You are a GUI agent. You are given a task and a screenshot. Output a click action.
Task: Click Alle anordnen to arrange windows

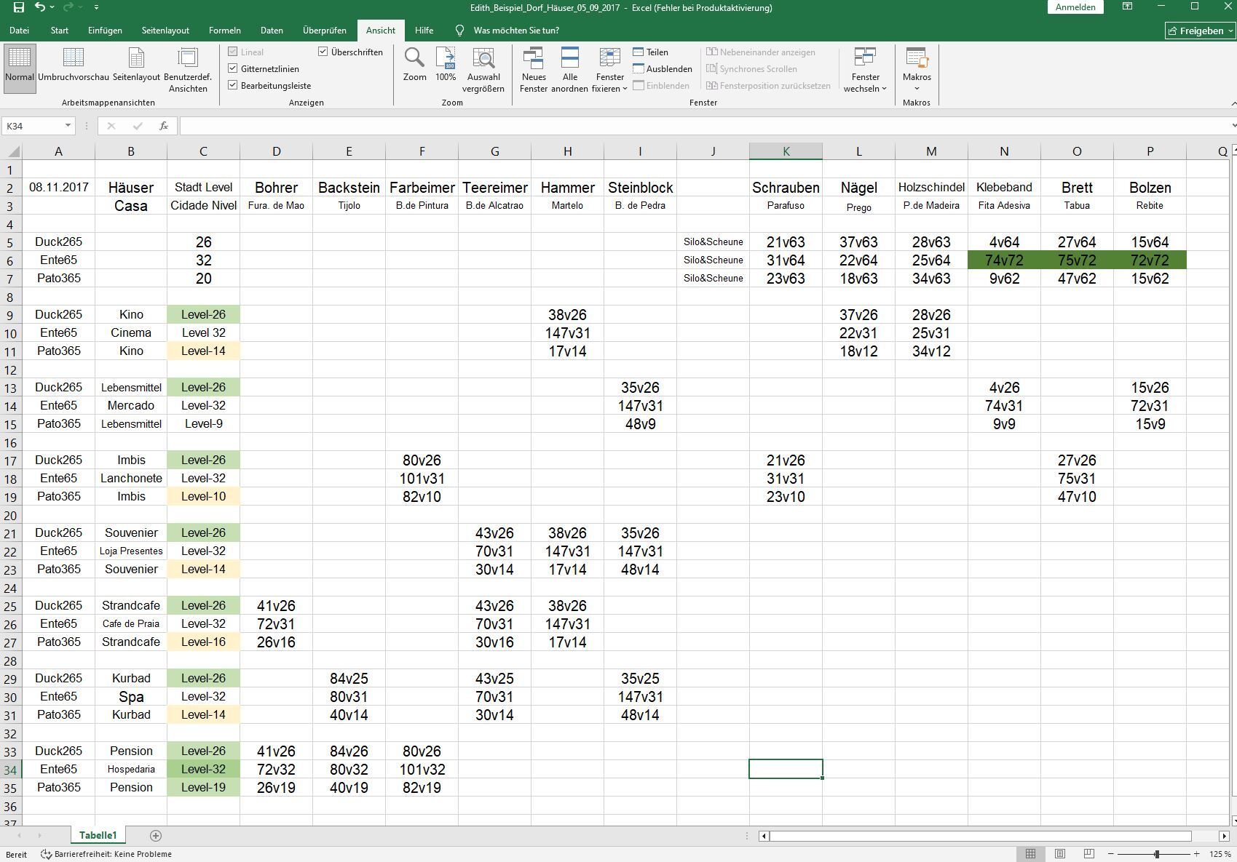pyautogui.click(x=569, y=69)
